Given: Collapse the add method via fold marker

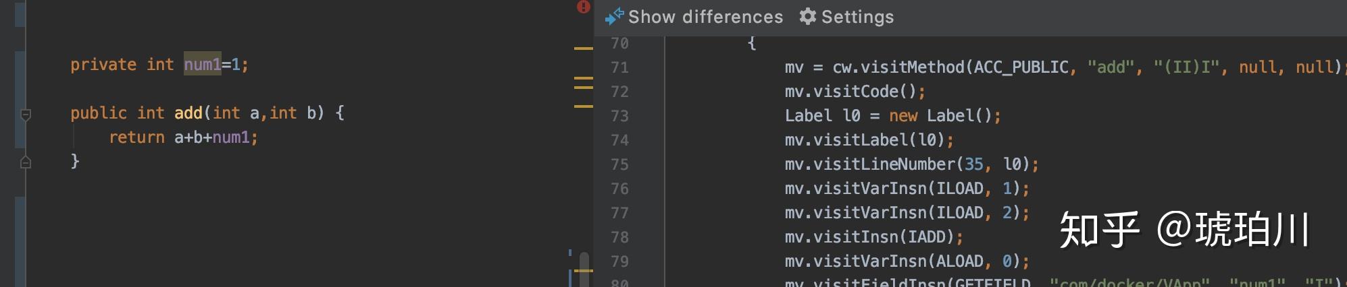Looking at the screenshot, I should pyautogui.click(x=26, y=114).
